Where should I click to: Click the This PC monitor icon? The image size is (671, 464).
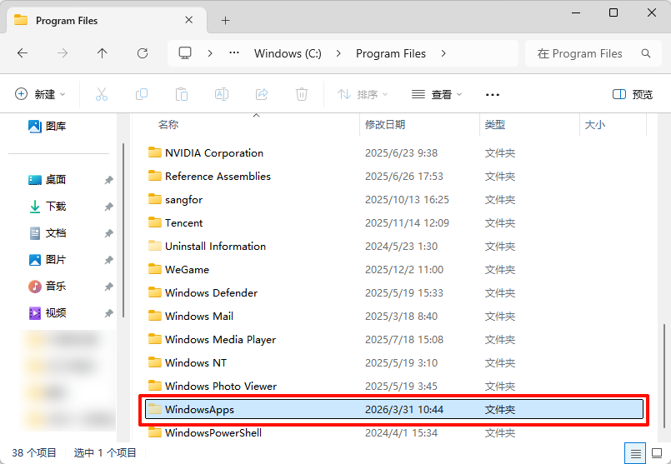coord(185,53)
